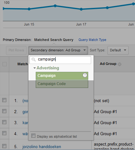Check the row 5 checkbox
Viewport: 135px width, 150px height.
(4, 146)
